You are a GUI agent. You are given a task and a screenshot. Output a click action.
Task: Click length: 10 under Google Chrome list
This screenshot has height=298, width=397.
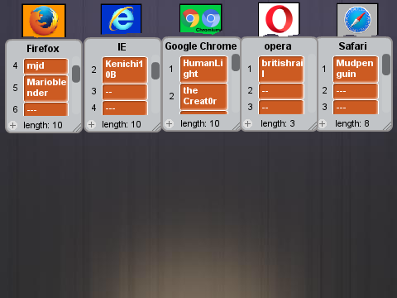(x=200, y=123)
